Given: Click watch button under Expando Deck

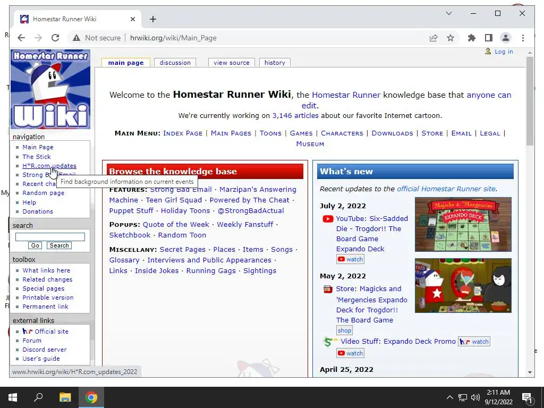Looking at the screenshot, I should pyautogui.click(x=350, y=259).
